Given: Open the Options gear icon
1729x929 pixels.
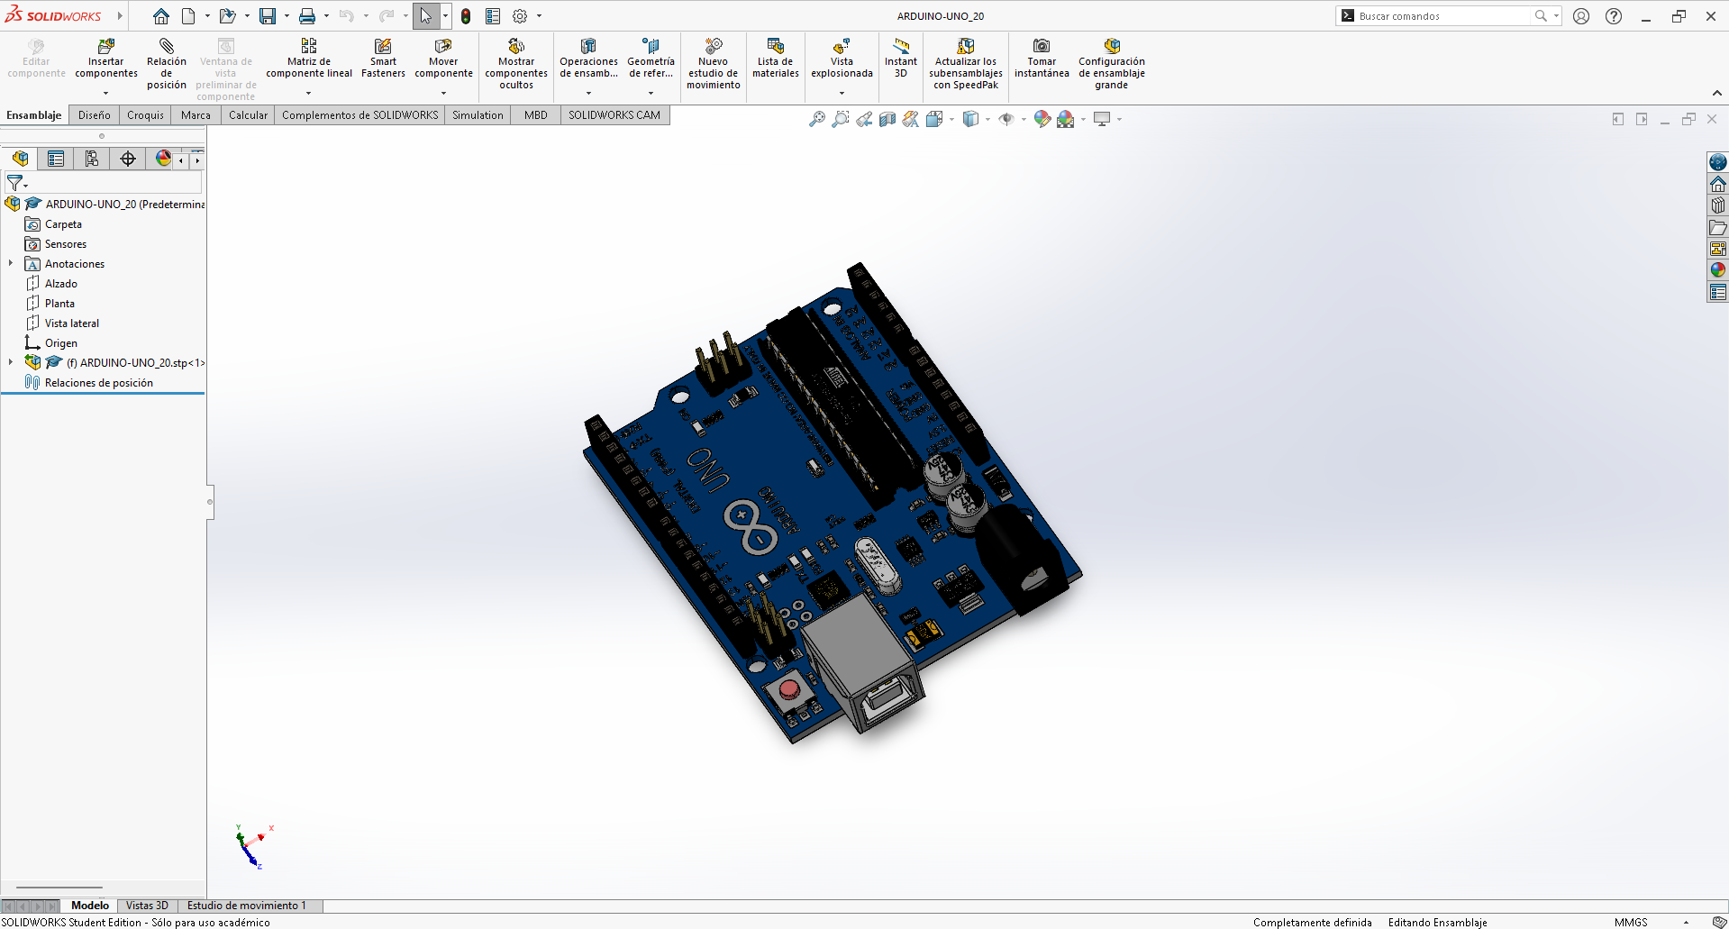Looking at the screenshot, I should click(520, 16).
